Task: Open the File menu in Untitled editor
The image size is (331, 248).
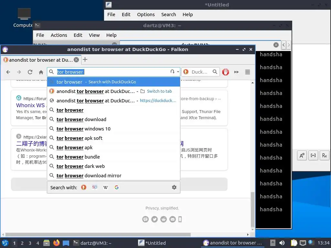Action: click(x=111, y=15)
